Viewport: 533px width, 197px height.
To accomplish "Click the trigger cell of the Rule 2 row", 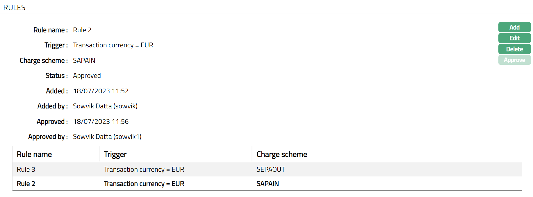I will pyautogui.click(x=144, y=184).
